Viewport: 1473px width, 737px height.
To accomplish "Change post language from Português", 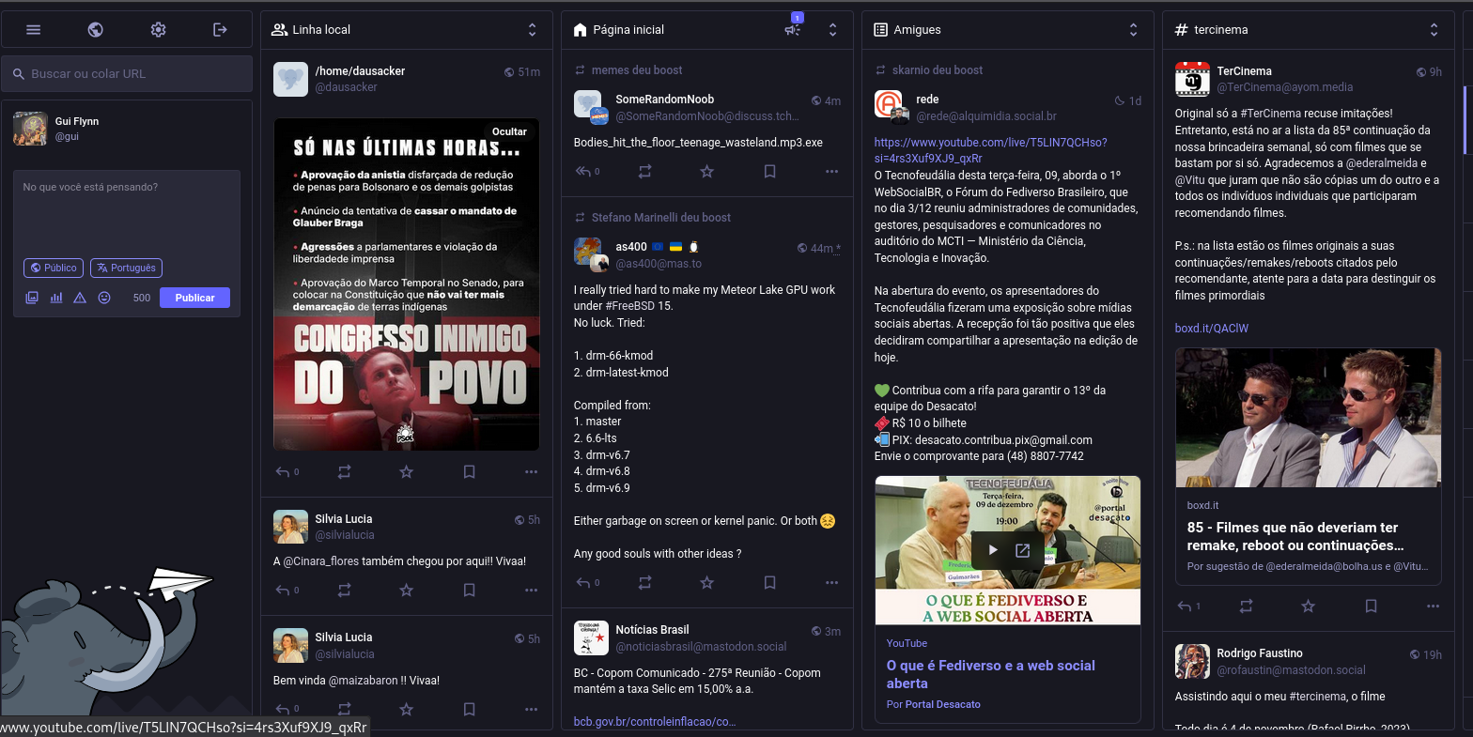I will coord(127,268).
